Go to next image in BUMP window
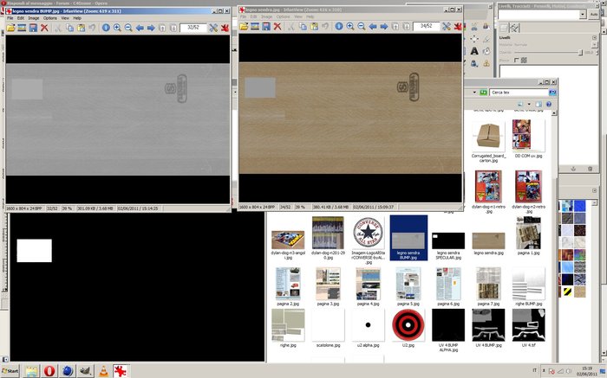The width and height of the screenshot is (607, 378). (151, 28)
